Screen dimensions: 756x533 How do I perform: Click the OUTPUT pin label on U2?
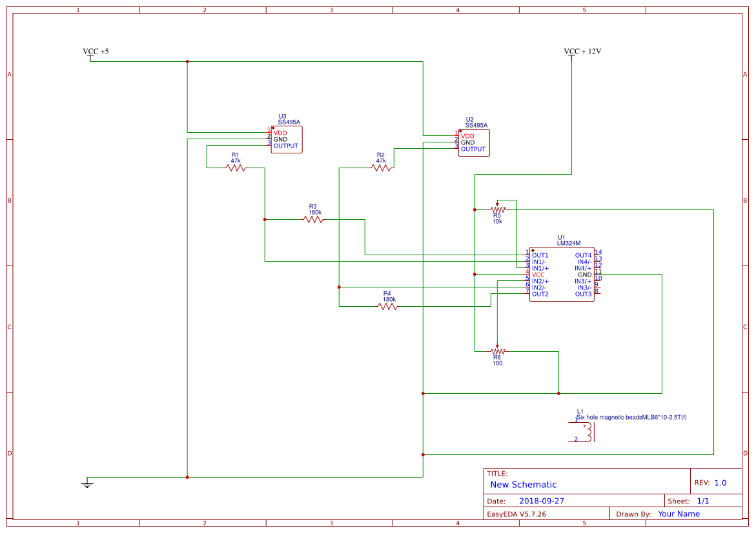472,148
